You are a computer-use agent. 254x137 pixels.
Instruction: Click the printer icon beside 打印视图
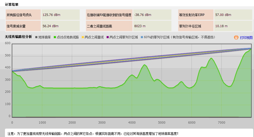click(x=236, y=38)
